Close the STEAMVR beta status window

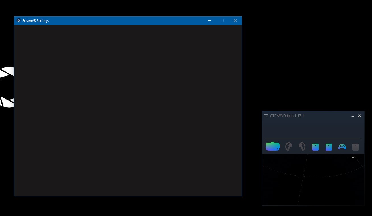coord(359,116)
